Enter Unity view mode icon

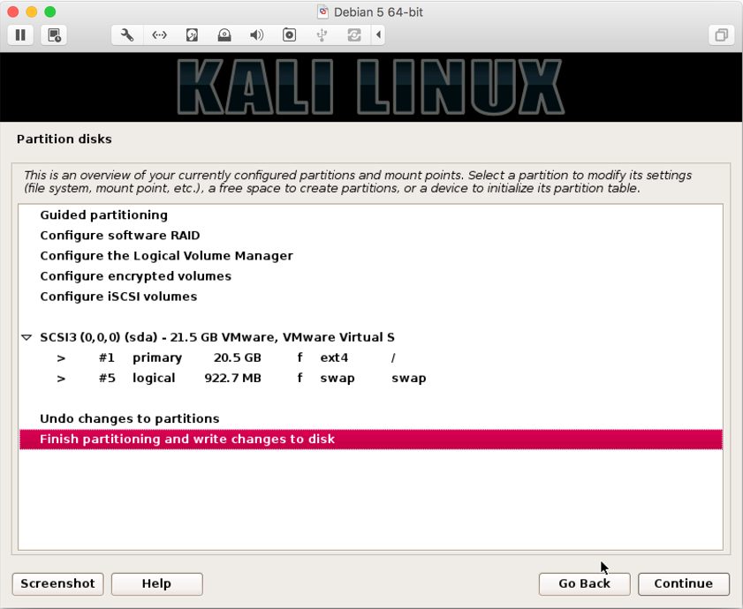[721, 35]
